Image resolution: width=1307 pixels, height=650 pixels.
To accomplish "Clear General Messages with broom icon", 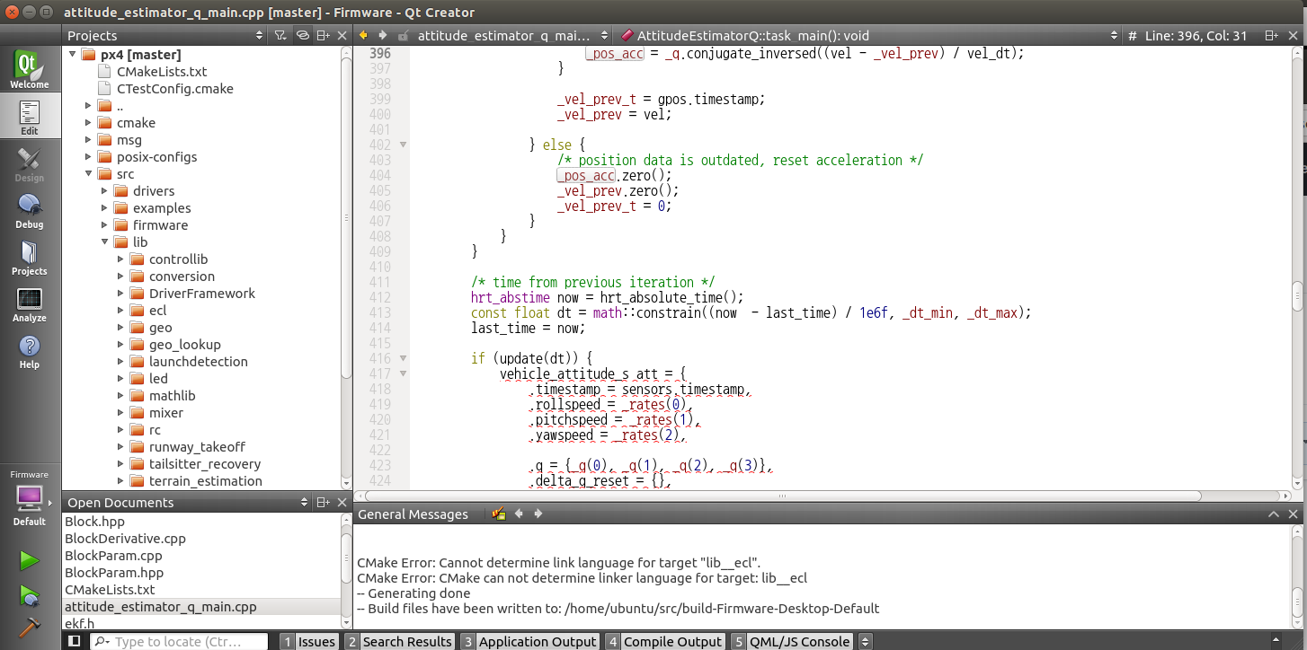I will 499,514.
